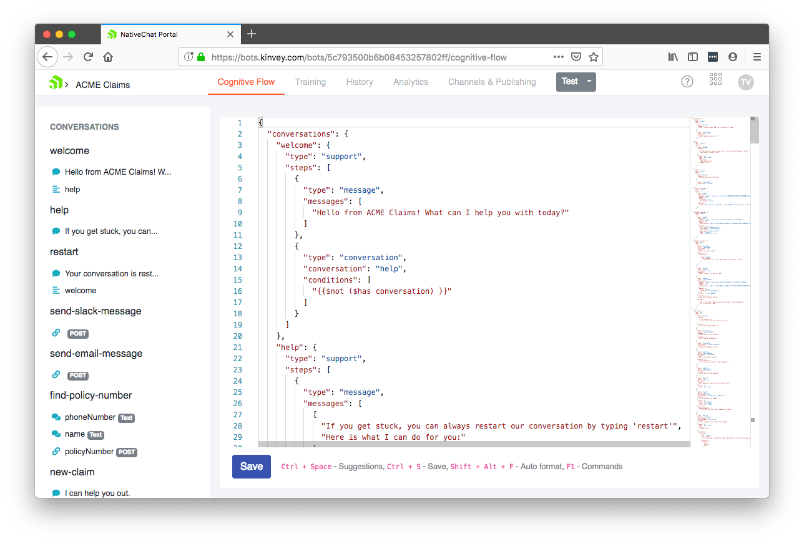Click the lines icon beside welcome step
Image resolution: width=804 pixels, height=544 pixels.
click(x=56, y=291)
